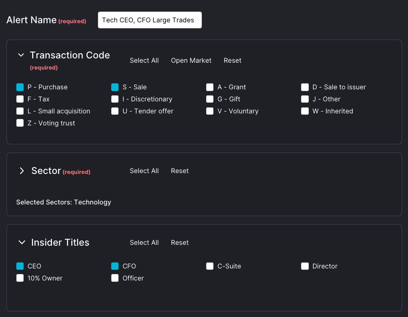Viewport: 408px width, 317px height.
Task: Select the J - Other checkbox
Action: [x=304, y=99]
